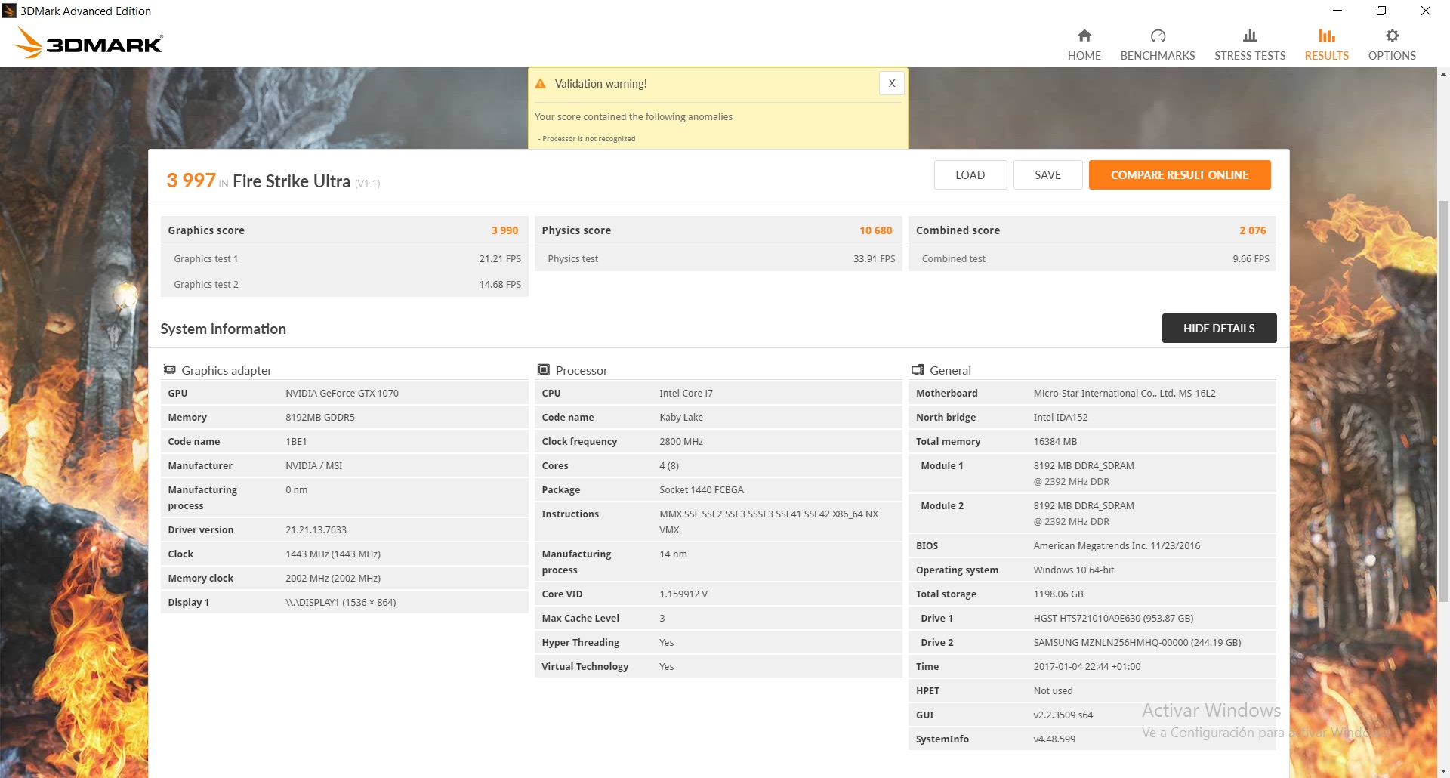The image size is (1450, 778).
Task: Click HIDE DETAILS button
Action: click(1219, 328)
